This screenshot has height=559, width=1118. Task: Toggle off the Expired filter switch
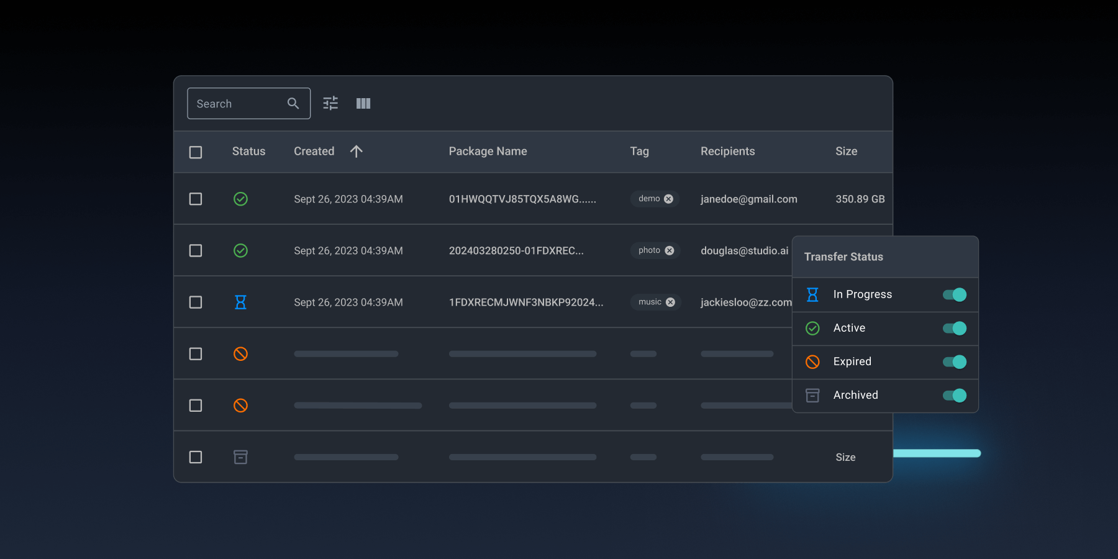click(953, 361)
